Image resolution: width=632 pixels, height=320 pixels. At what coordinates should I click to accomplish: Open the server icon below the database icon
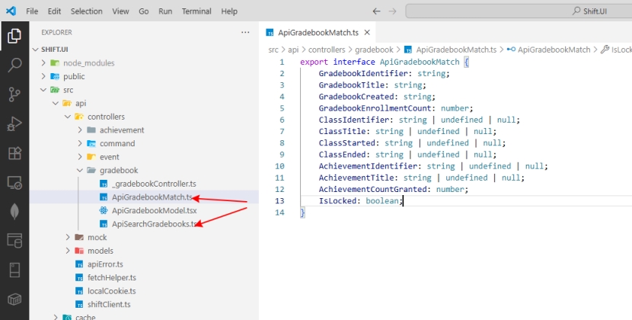tap(14, 270)
